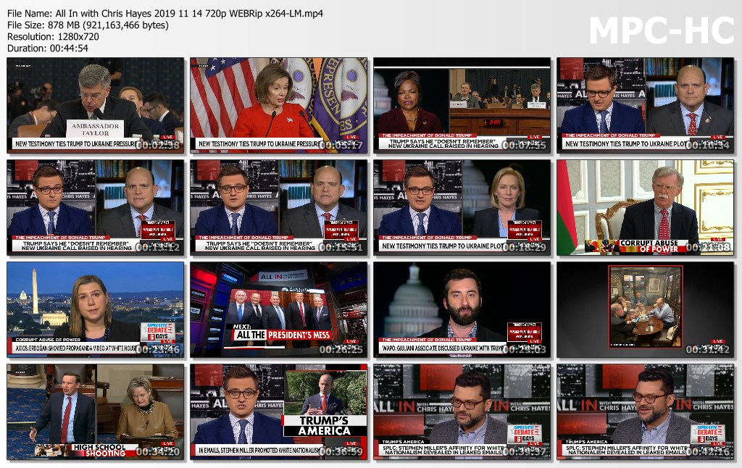This screenshot has width=742, height=468.
Task: Click the Duration 00:44:54 line
Action: point(48,48)
